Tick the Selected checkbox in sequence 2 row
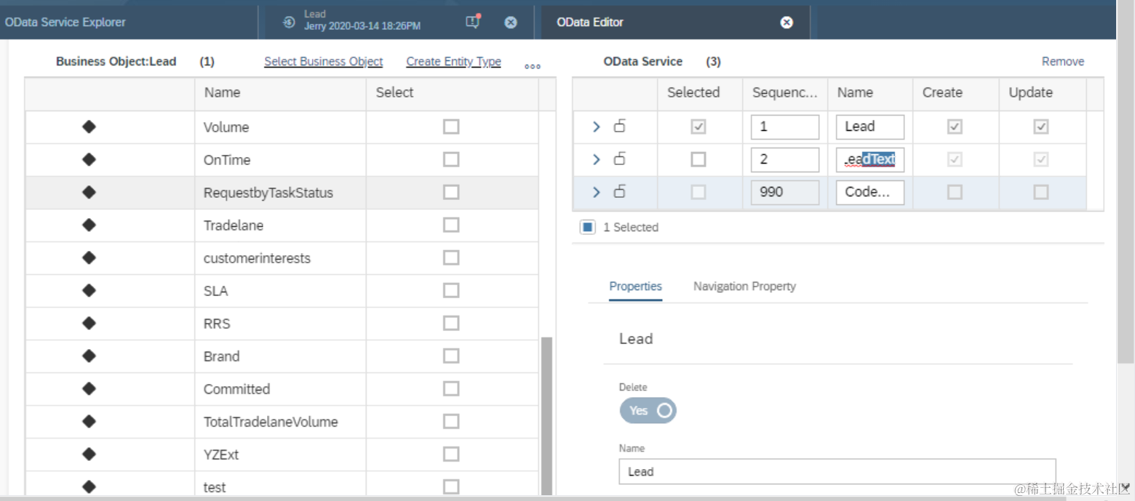1135x501 pixels. pyautogui.click(x=698, y=159)
